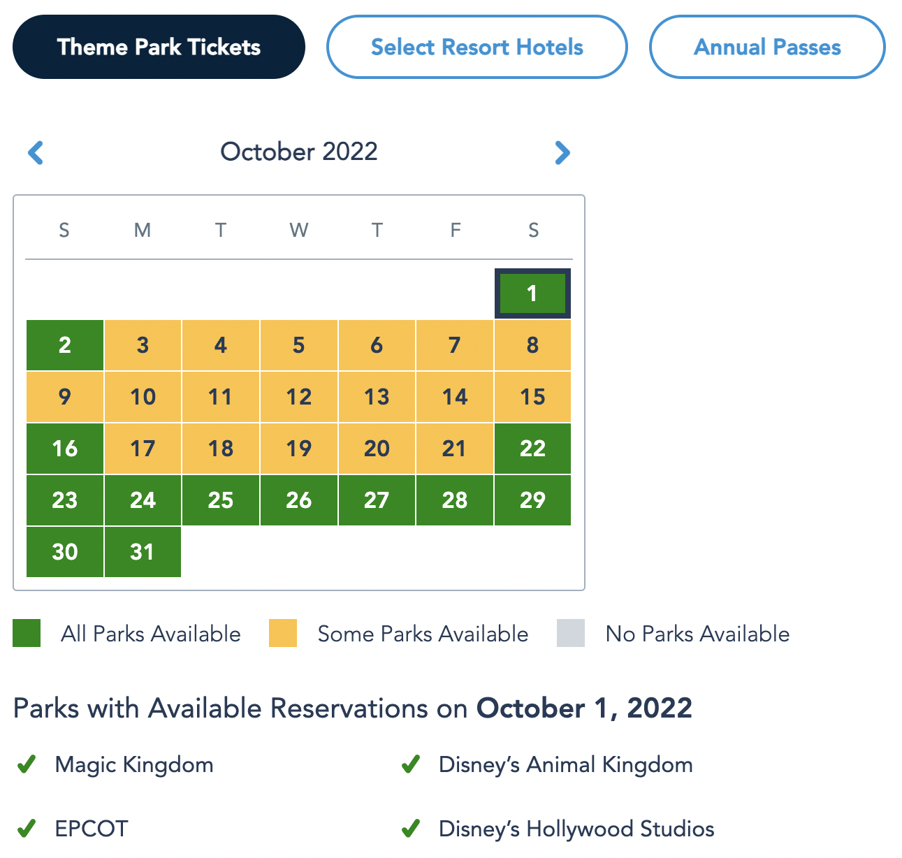Click the EPCOT green checkmark
The width and height of the screenshot is (902, 858).
pyautogui.click(x=27, y=829)
